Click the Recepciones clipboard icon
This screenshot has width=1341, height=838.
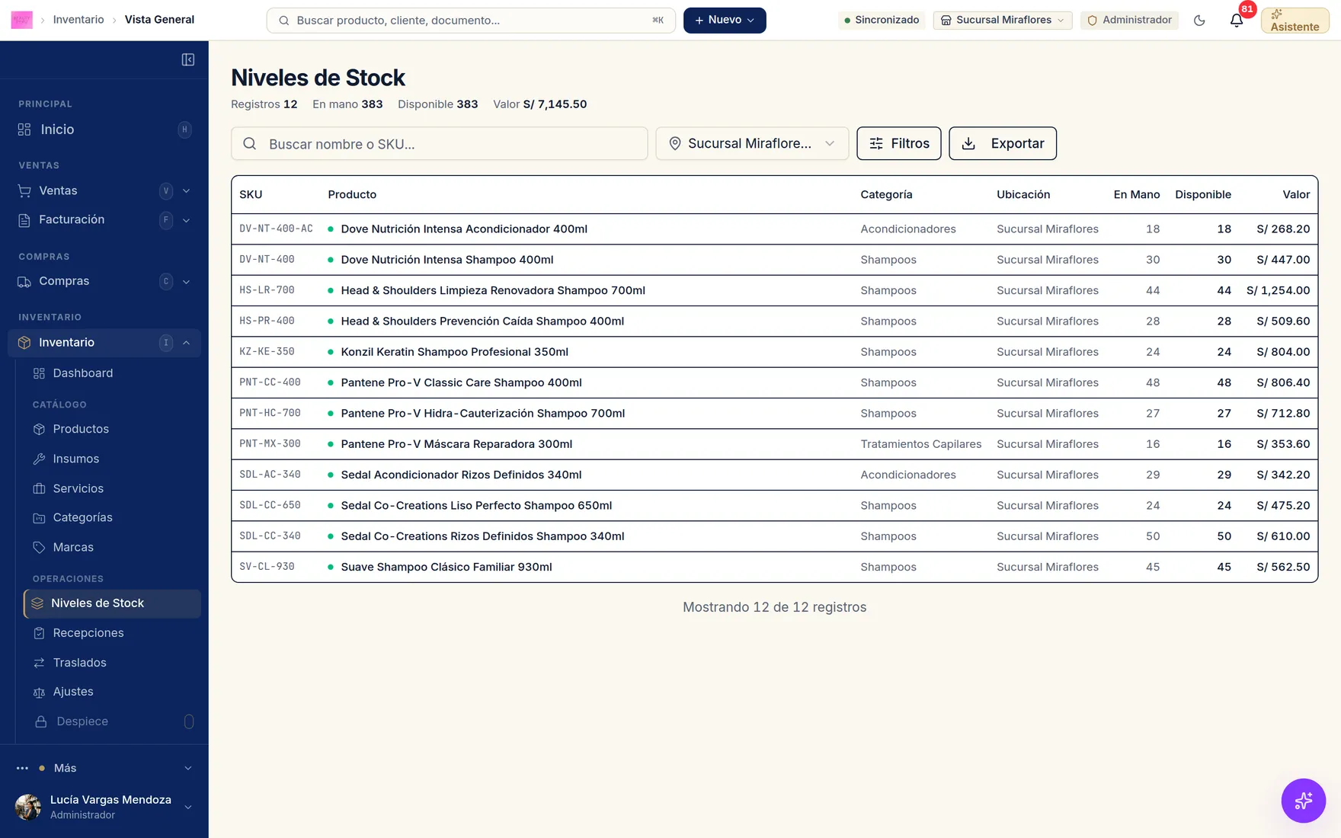point(39,633)
